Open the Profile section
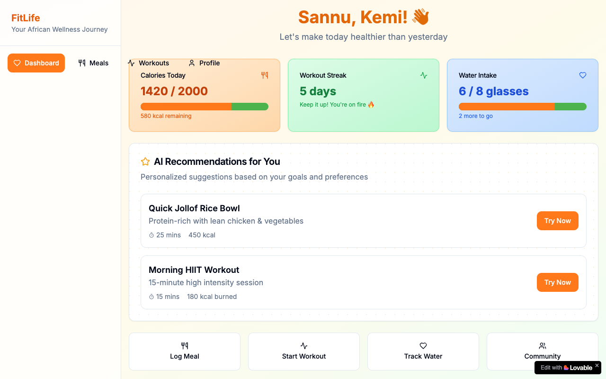 pos(204,63)
